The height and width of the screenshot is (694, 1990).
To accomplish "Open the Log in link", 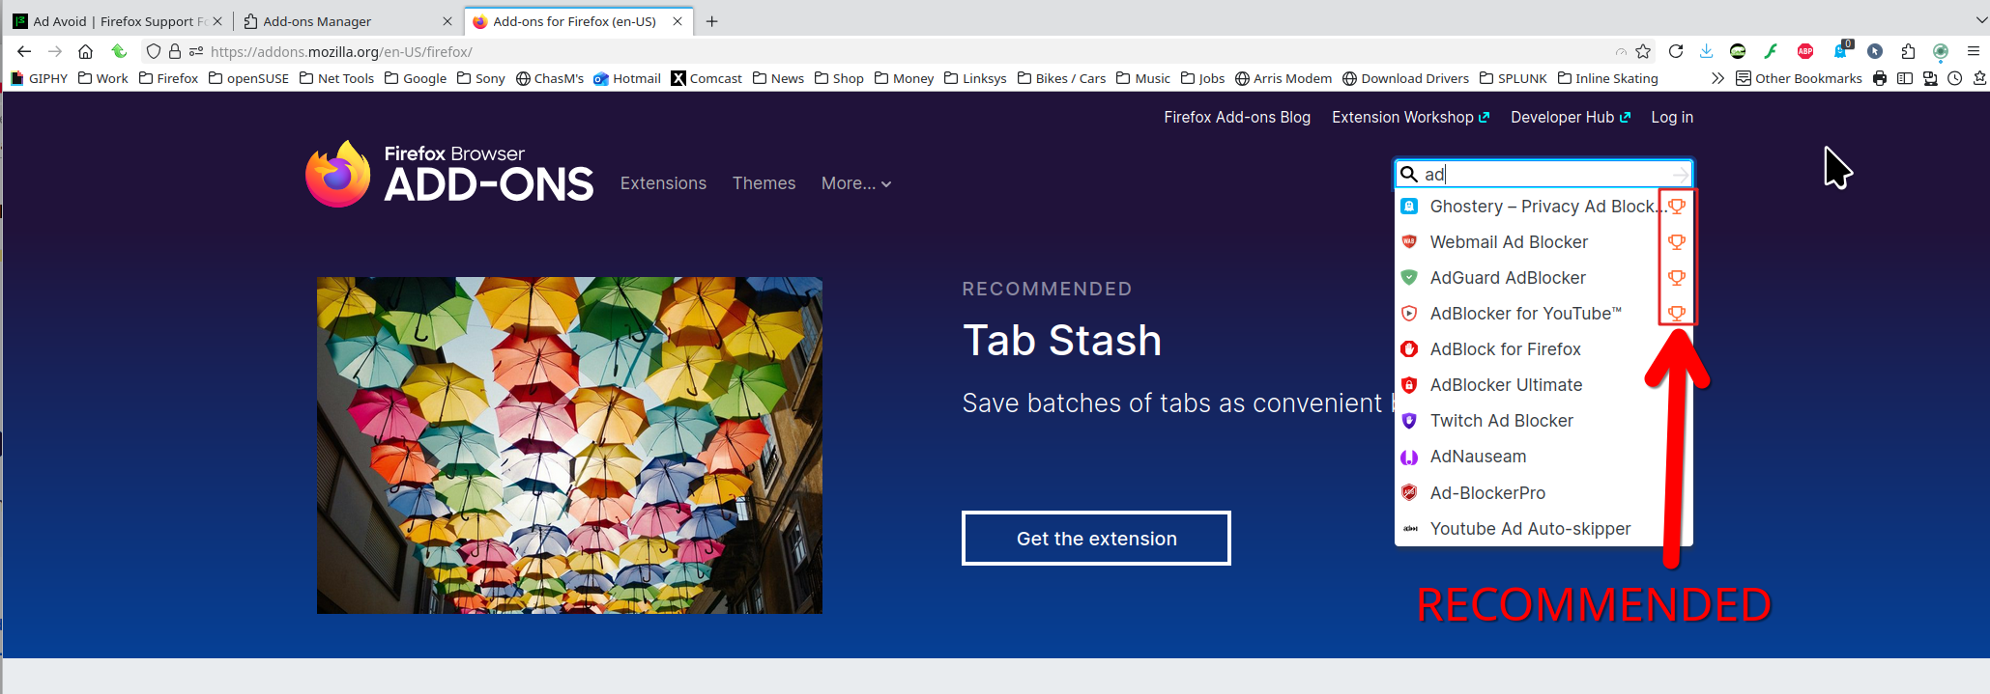I will pos(1671,117).
